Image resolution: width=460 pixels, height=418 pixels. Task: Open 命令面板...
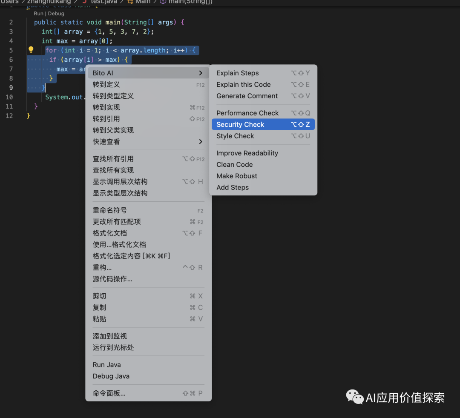pos(148,393)
